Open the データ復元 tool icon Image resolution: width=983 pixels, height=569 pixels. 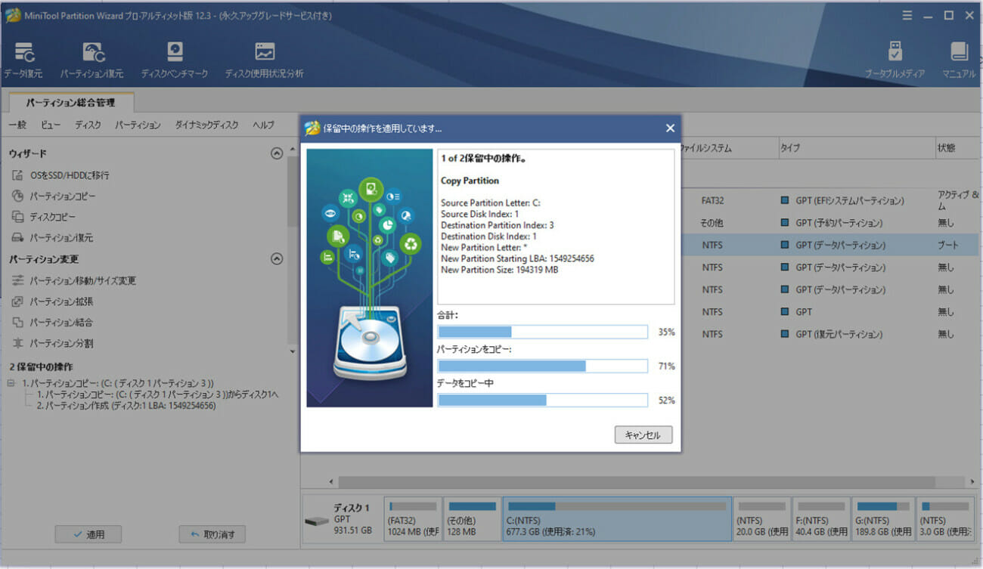point(23,60)
